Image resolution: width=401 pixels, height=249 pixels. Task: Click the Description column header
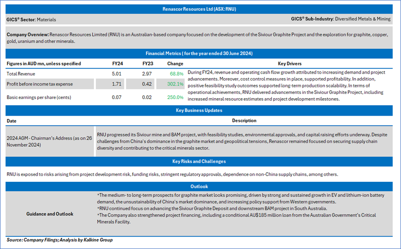click(x=244, y=121)
